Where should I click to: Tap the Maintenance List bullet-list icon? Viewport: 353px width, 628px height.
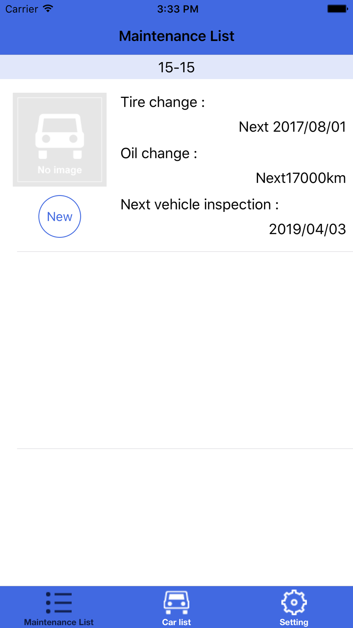pos(59,603)
